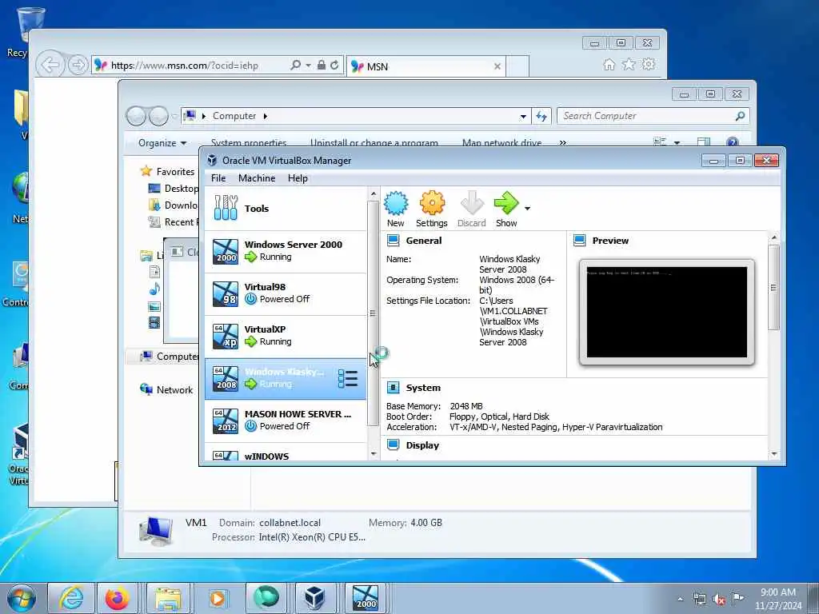Image resolution: width=819 pixels, height=614 pixels.
Task: Select the wINDOWS VM at list bottom
Action: coord(286,453)
